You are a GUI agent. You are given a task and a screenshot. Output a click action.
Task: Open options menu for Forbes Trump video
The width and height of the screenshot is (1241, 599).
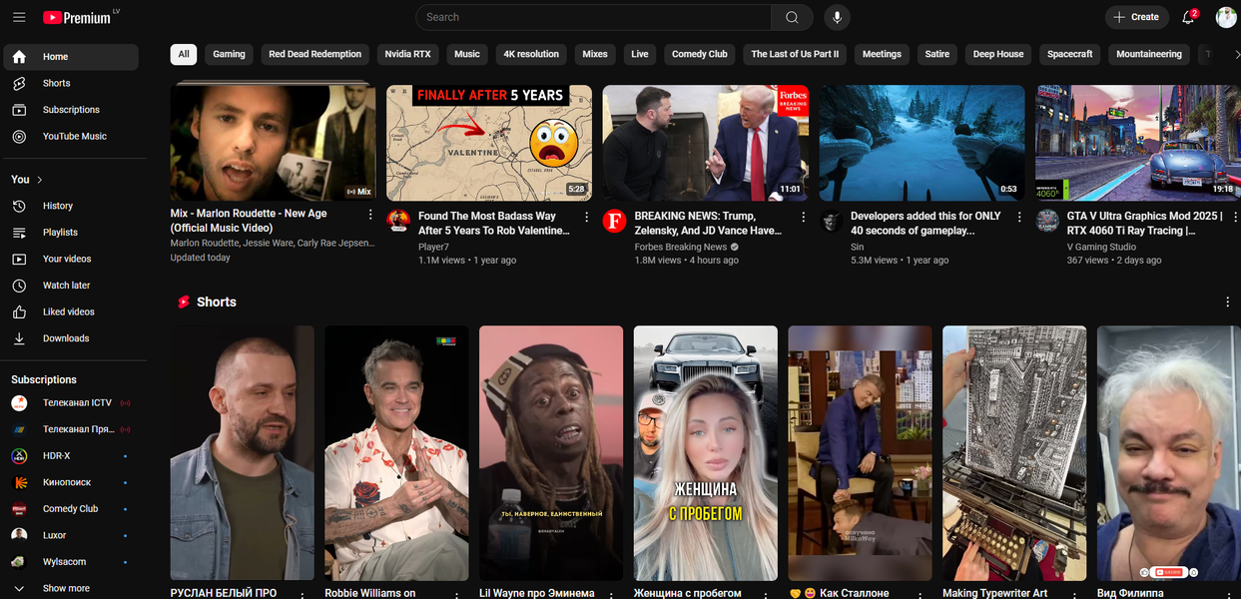tap(803, 217)
